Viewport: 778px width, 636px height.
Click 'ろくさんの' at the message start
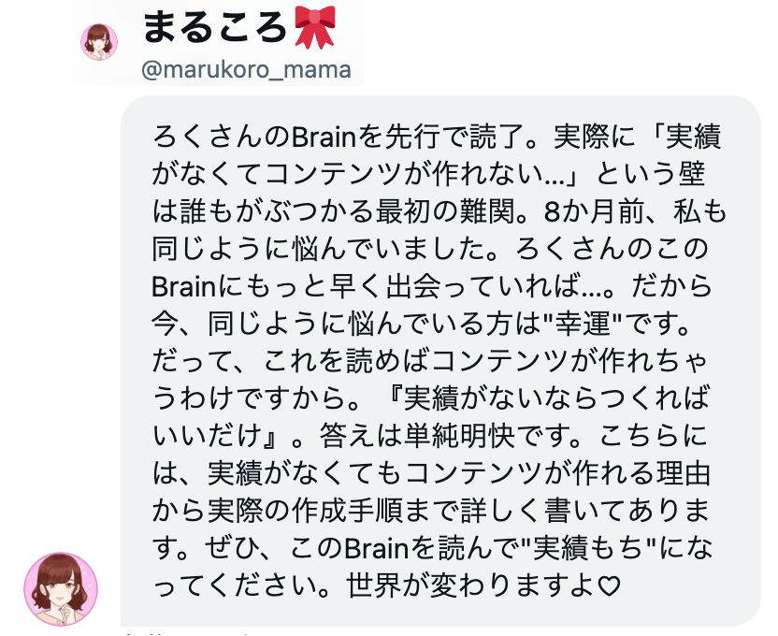(x=222, y=137)
